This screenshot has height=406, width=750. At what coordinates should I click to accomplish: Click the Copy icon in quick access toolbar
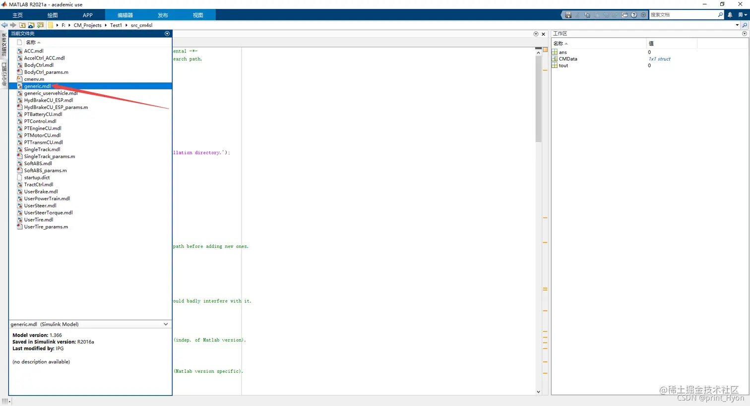point(587,15)
